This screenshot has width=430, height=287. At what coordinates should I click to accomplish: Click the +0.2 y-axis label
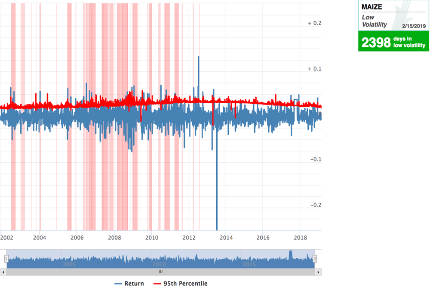[313, 23]
